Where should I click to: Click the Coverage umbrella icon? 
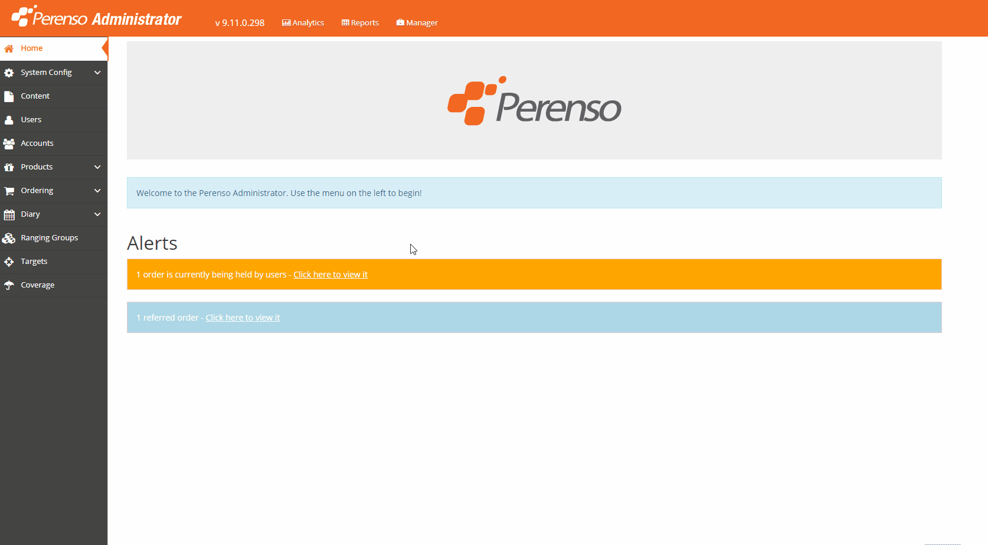tap(9, 285)
